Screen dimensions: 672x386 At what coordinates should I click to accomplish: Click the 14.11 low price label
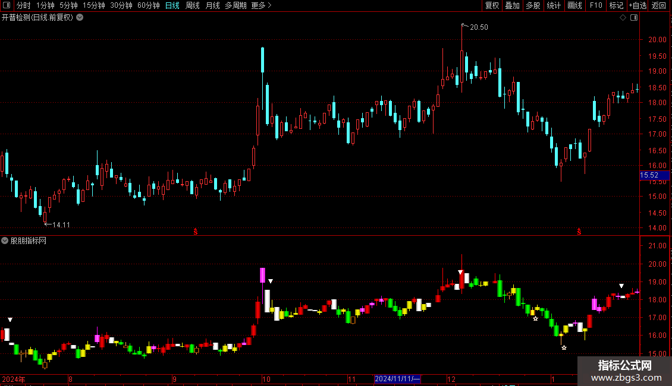(x=61, y=224)
